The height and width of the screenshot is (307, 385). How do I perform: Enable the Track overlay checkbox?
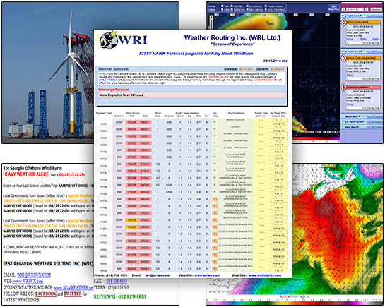(223, 6)
